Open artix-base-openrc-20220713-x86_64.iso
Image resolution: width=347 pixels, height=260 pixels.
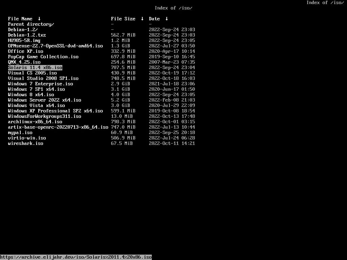click(58, 127)
